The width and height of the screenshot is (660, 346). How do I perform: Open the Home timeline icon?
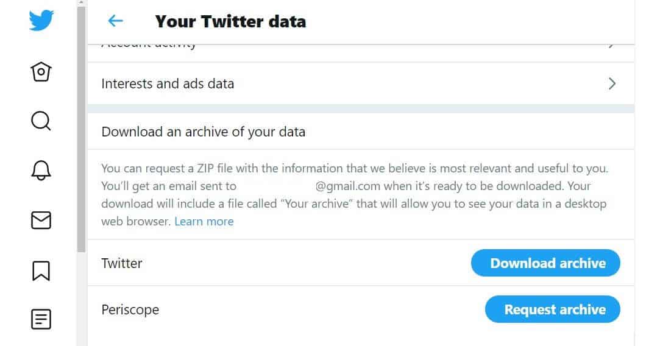(x=41, y=71)
